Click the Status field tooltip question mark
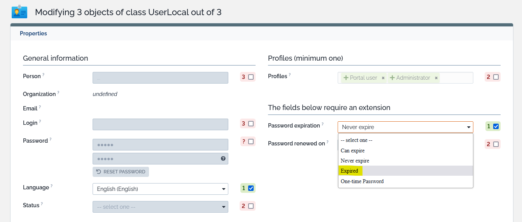This screenshot has width=522, height=222. coord(42,204)
